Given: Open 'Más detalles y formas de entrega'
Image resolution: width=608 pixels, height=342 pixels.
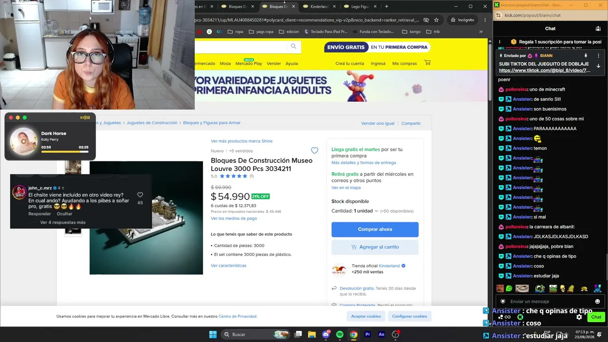Looking at the screenshot, I should [363, 163].
